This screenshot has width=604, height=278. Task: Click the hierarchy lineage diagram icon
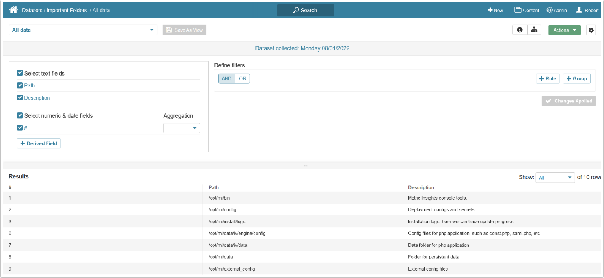(534, 30)
